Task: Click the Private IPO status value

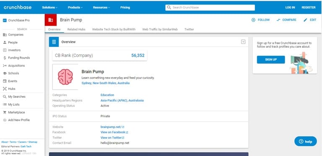Action: tap(105, 117)
